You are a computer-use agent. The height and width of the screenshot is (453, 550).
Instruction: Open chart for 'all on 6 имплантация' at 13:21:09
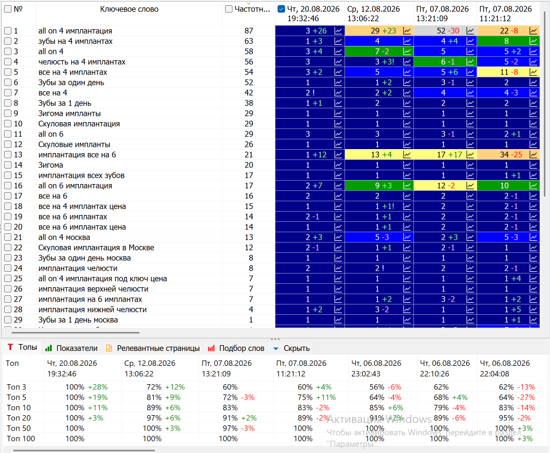[470, 186]
